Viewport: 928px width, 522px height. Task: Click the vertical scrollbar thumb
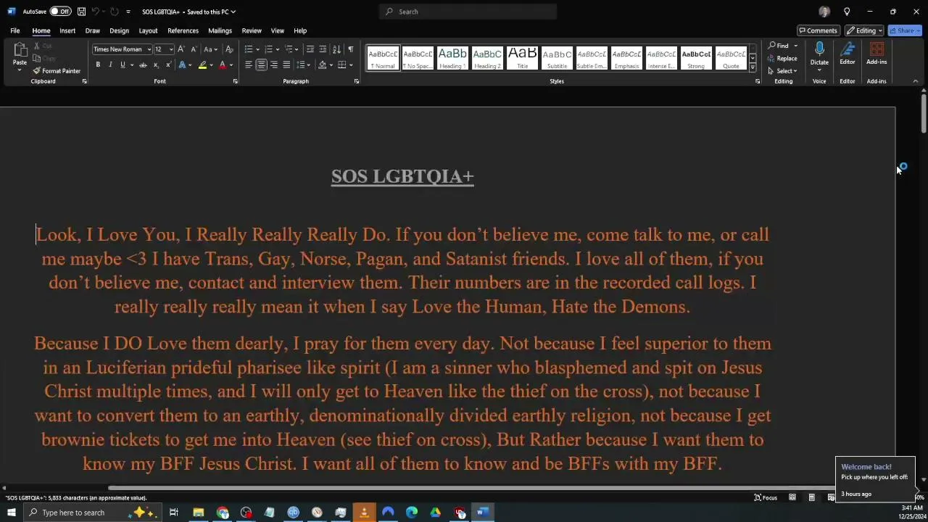tap(923, 113)
